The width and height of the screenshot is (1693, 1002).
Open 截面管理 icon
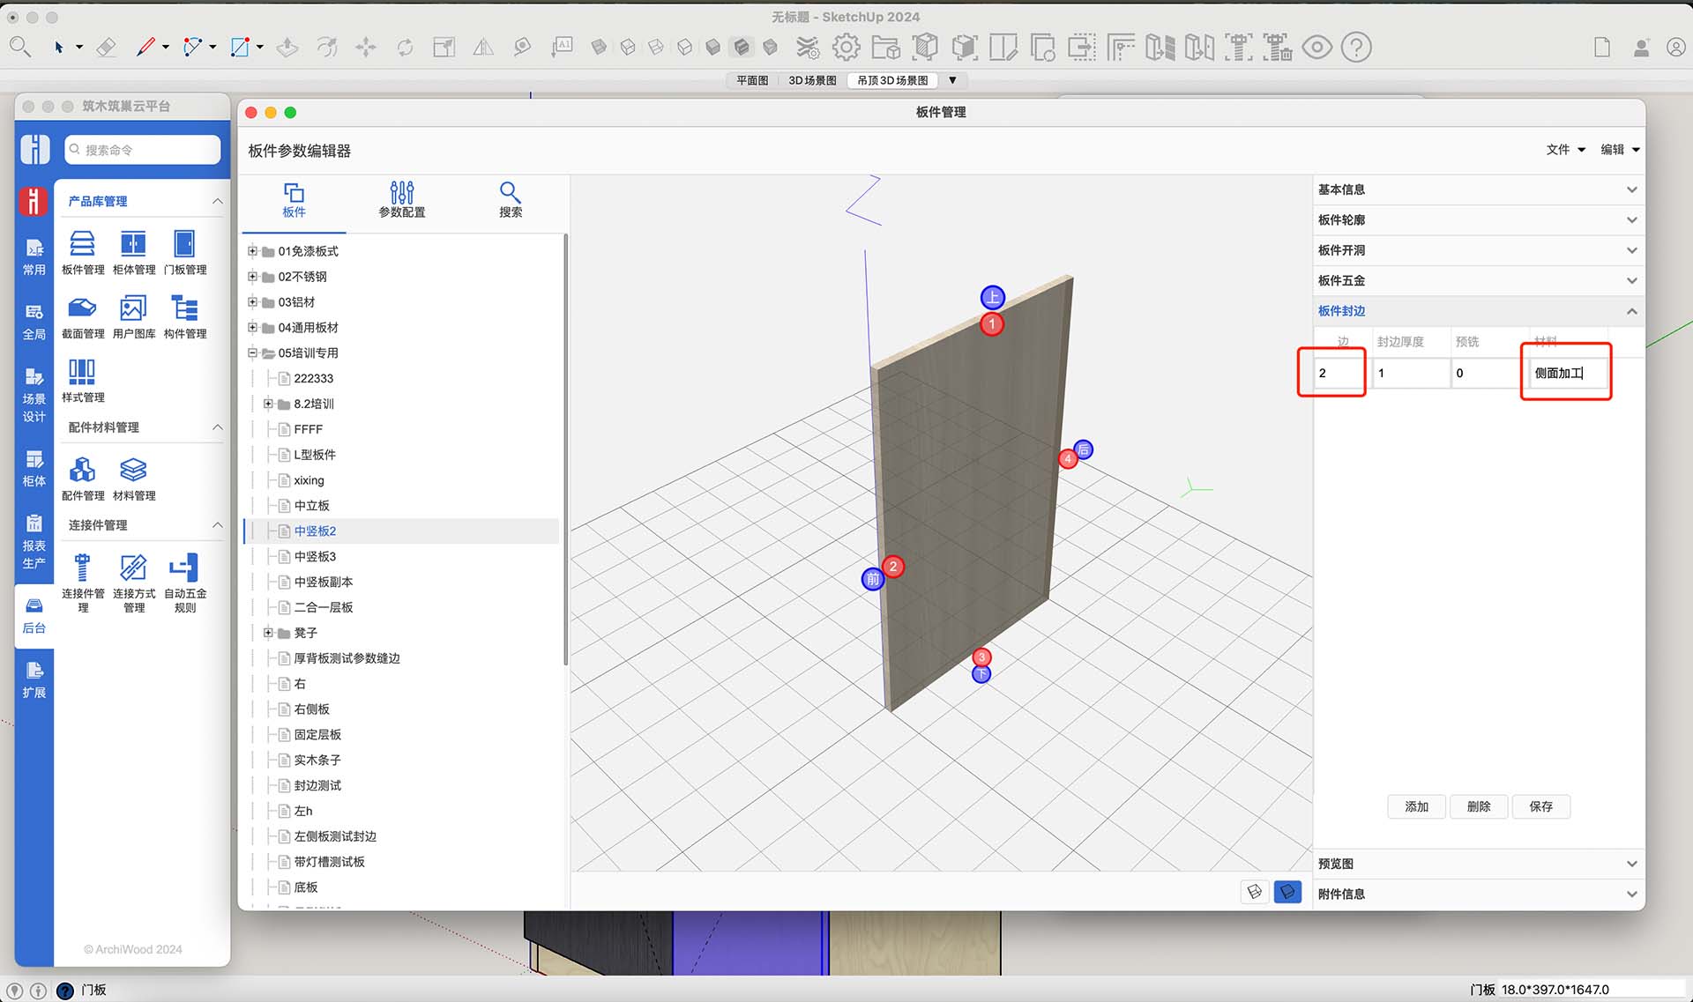[x=83, y=317]
